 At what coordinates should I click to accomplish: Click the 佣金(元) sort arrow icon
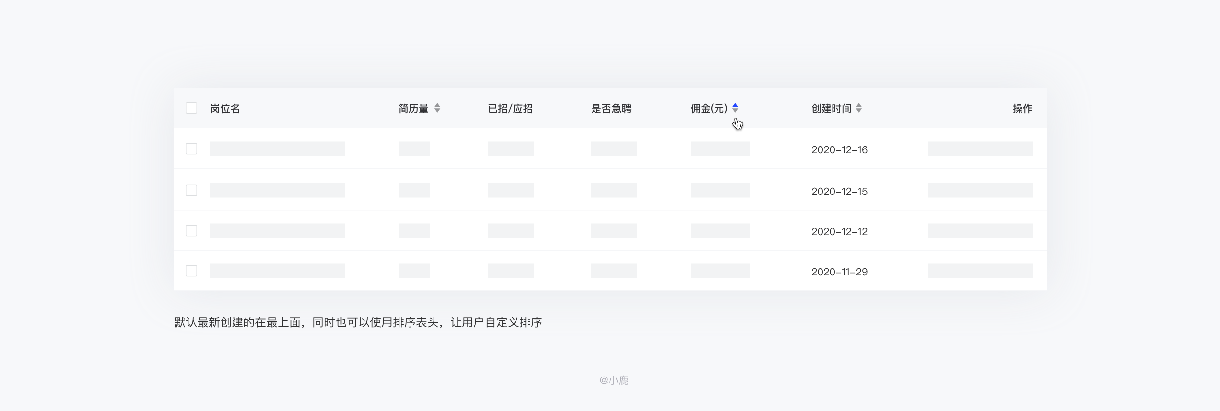pyautogui.click(x=735, y=108)
